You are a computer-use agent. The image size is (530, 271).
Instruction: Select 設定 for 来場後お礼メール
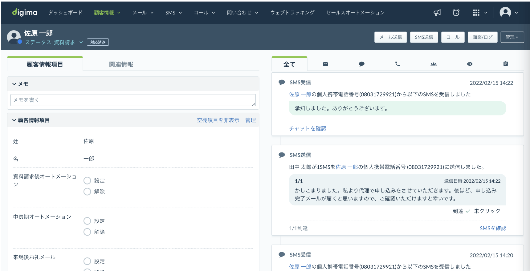point(87,261)
